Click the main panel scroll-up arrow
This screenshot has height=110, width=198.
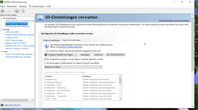click(x=192, y=15)
